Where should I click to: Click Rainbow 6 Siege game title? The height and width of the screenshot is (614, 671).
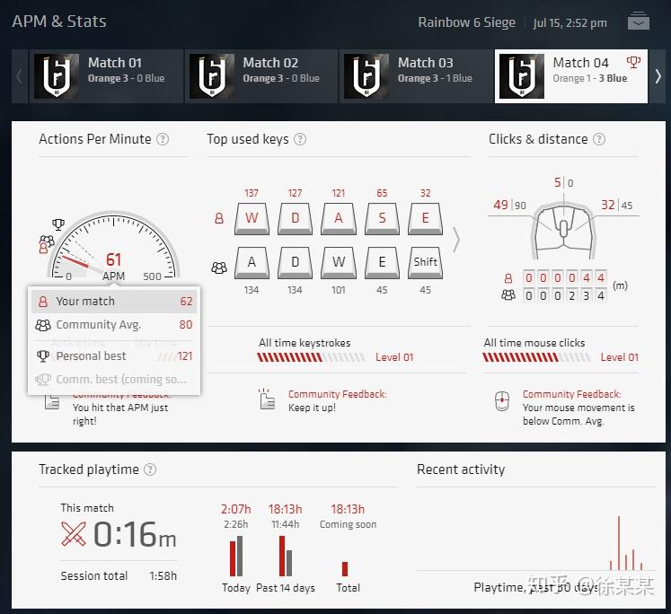tap(466, 22)
